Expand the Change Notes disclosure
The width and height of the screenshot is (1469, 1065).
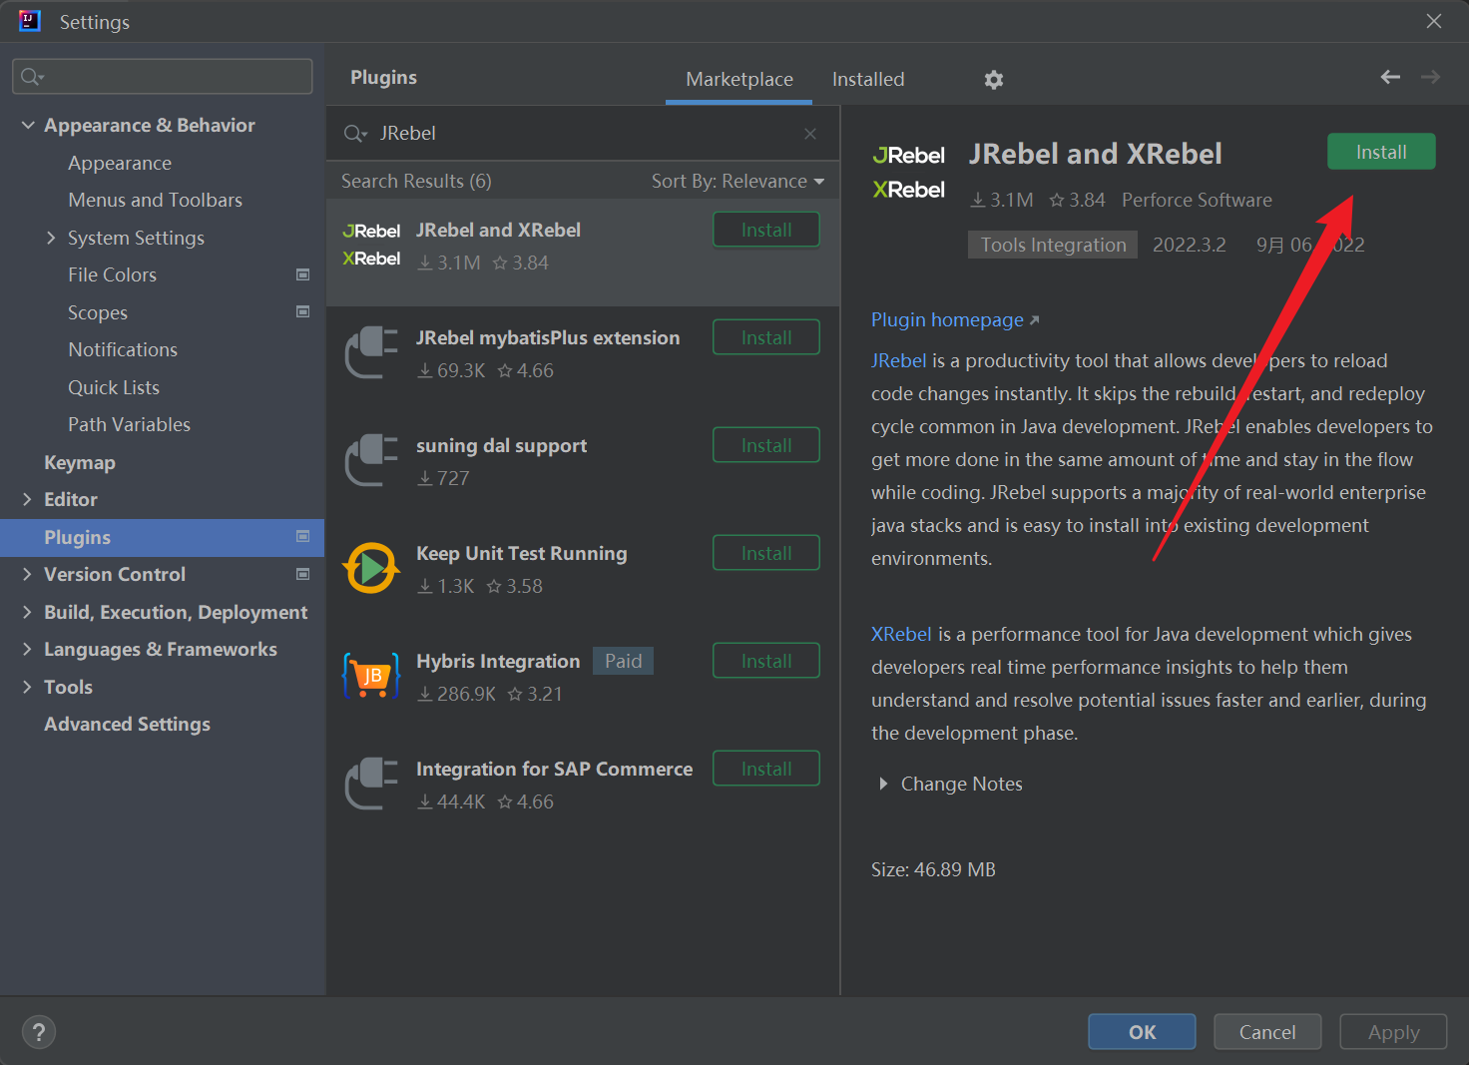(883, 784)
